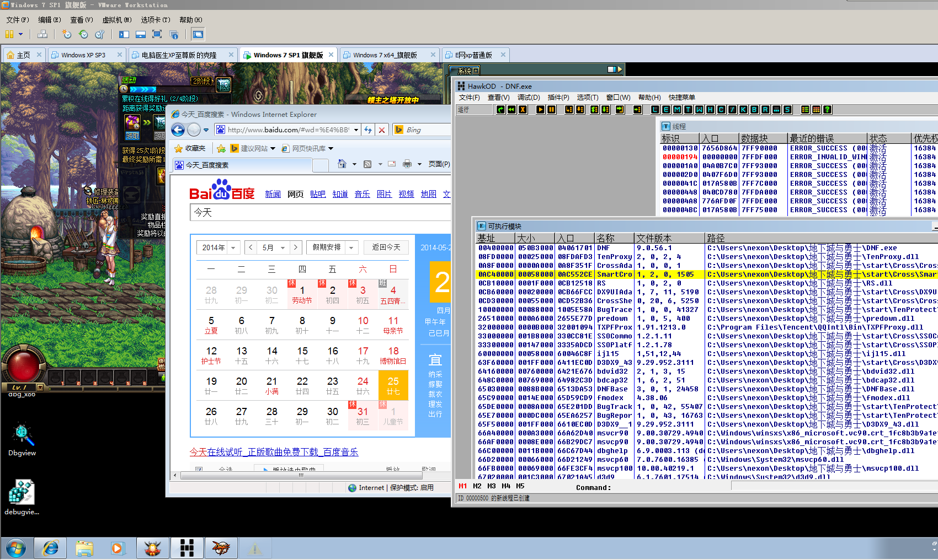Screen dimensions: 938x560
Task: Open Internet Explorer from the taskbar
Action: pos(51,548)
